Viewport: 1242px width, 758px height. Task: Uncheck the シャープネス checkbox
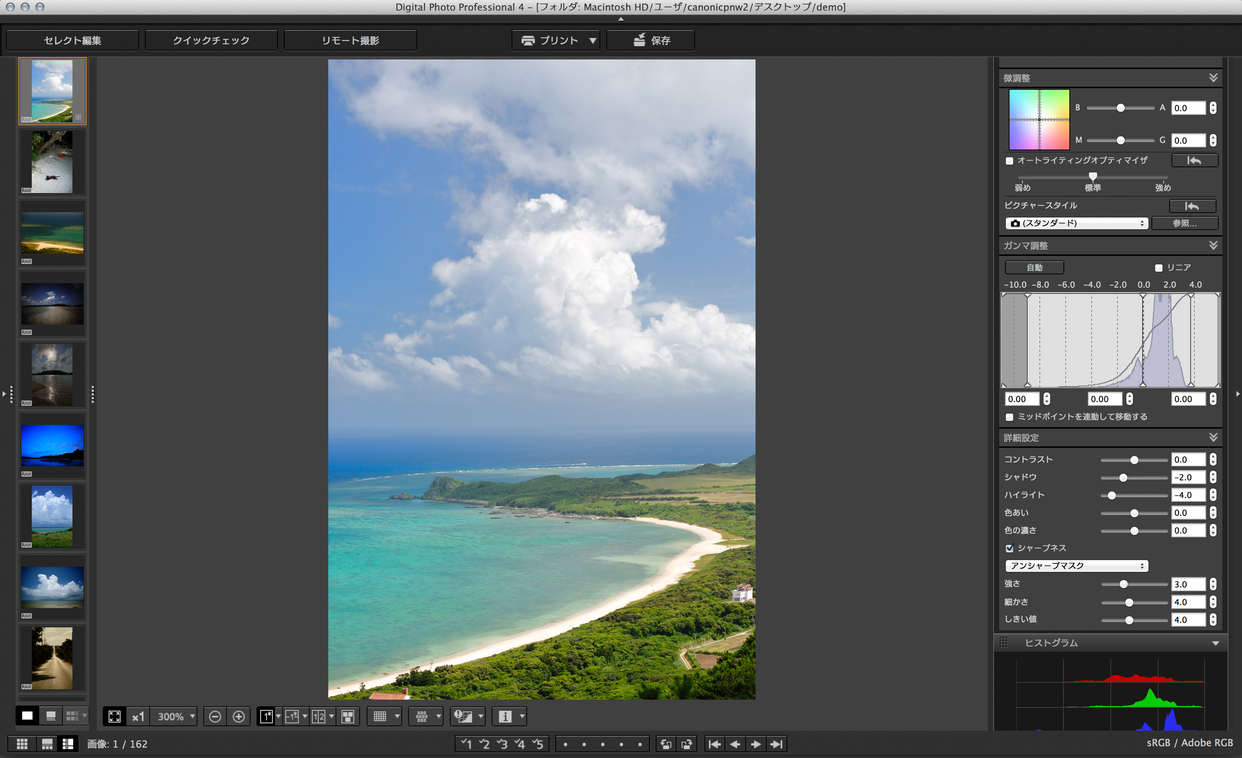click(x=1009, y=548)
